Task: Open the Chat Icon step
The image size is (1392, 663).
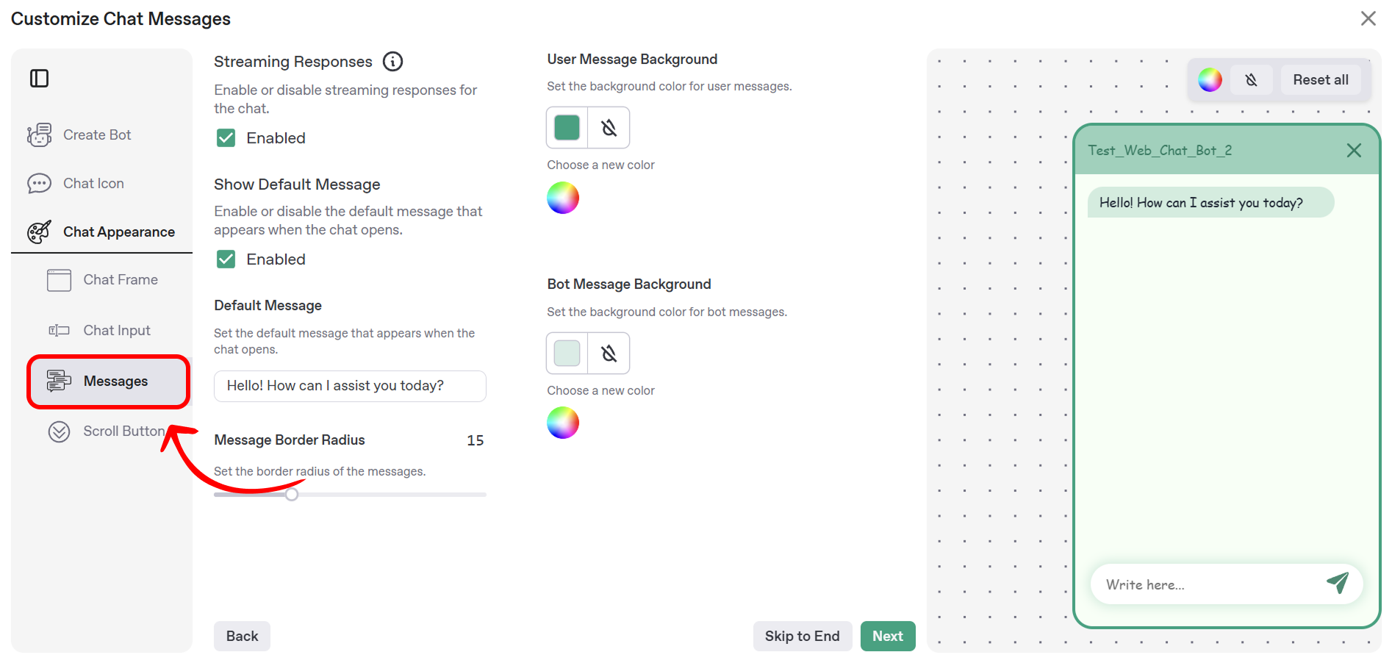Action: (76, 183)
